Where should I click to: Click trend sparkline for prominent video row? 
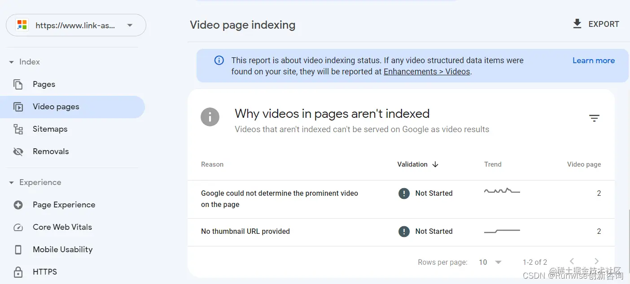pyautogui.click(x=502, y=191)
